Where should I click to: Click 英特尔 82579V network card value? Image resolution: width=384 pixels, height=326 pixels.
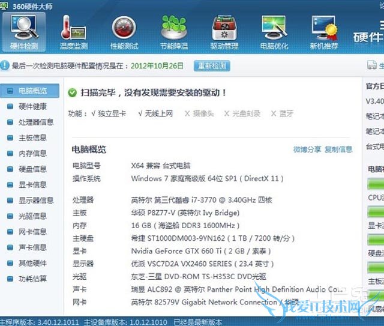coord(215,302)
